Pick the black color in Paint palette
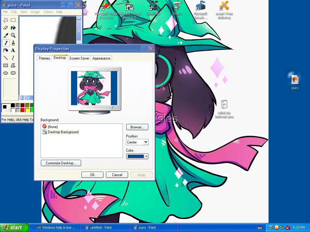 coord(13,105)
